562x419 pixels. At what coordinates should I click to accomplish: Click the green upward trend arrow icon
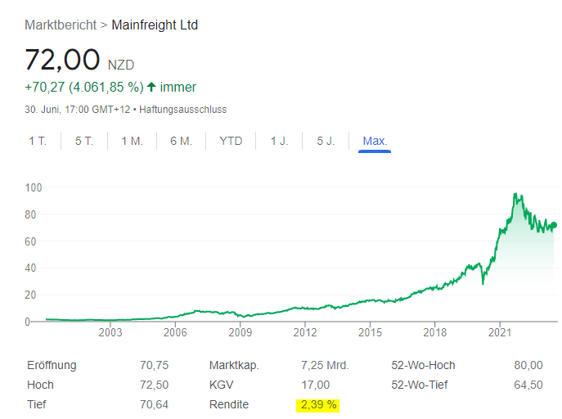point(151,87)
